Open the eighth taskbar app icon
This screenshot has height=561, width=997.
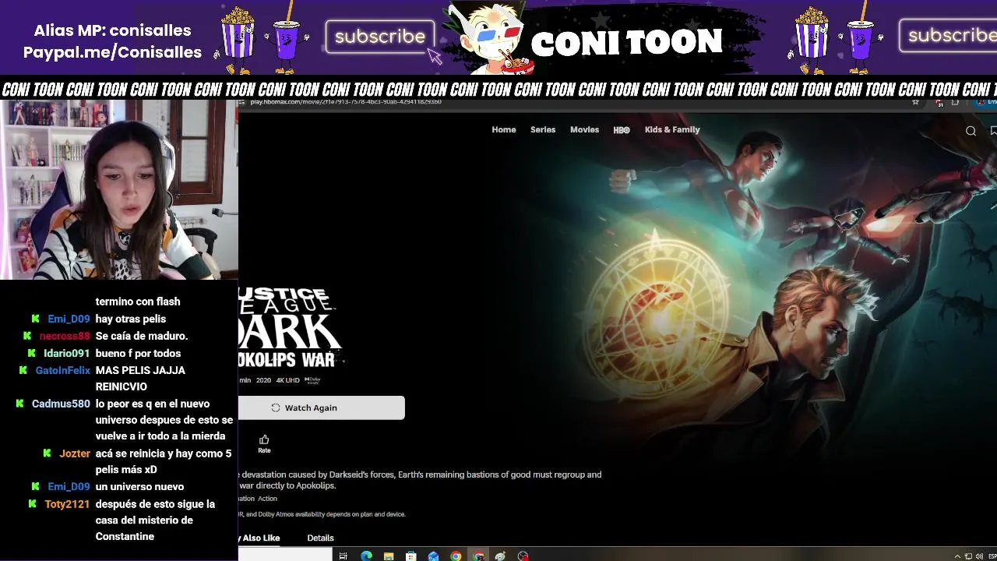tap(500, 556)
